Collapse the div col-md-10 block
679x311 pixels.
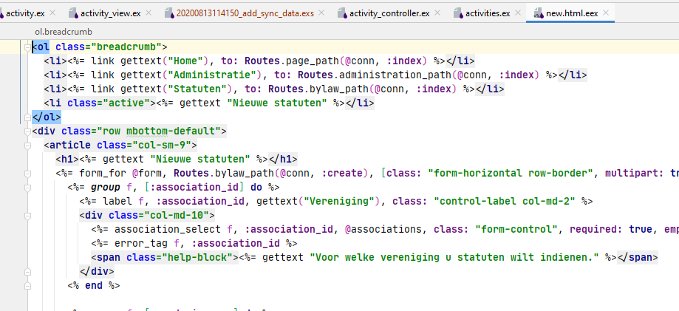click(28, 215)
